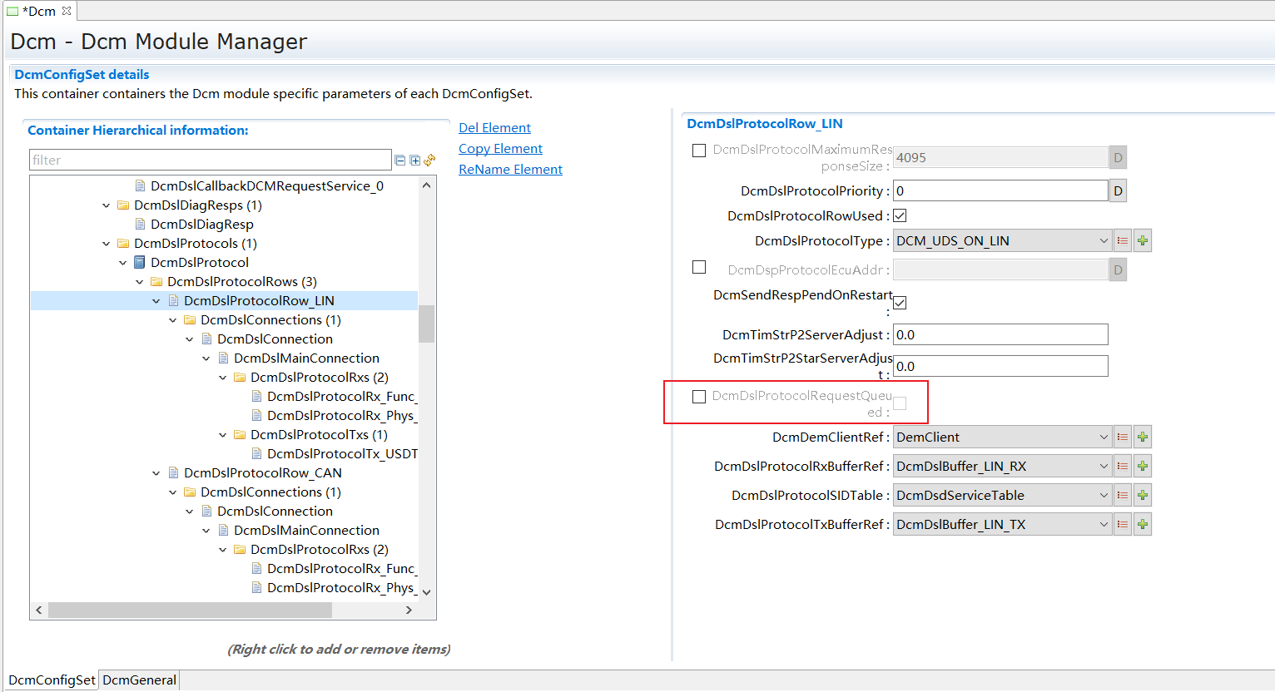Viewport: 1275px width, 692px height.
Task: Open the DcmDslProtocolType dropdown
Action: pos(1103,241)
